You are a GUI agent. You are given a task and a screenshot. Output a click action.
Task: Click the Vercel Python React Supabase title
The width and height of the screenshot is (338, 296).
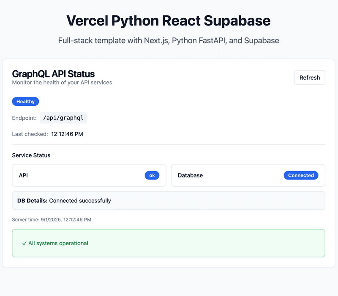(x=169, y=21)
